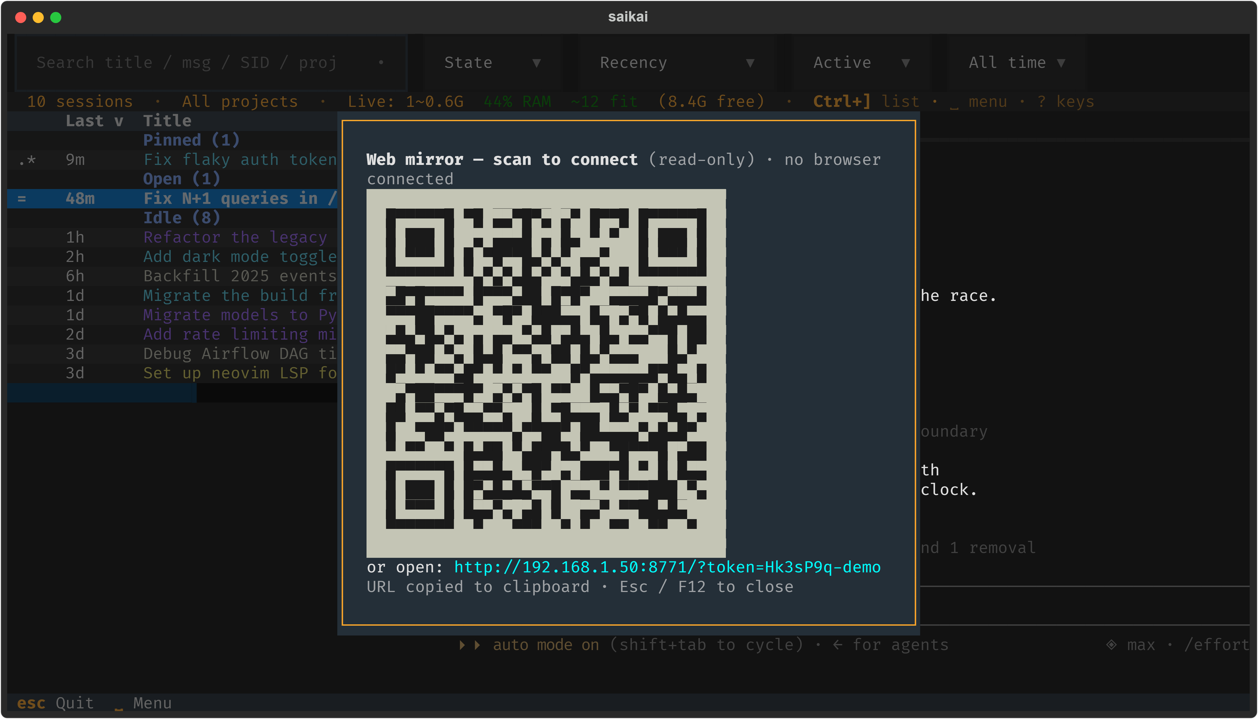Select the 'Migrate models to Py' session

[172, 315]
